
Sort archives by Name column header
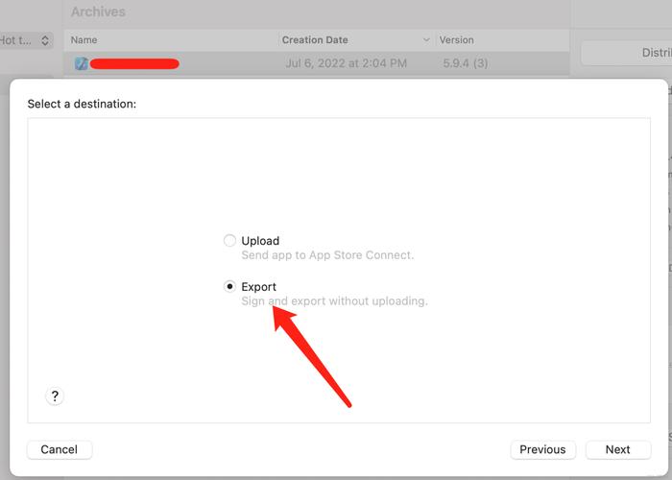[84, 40]
